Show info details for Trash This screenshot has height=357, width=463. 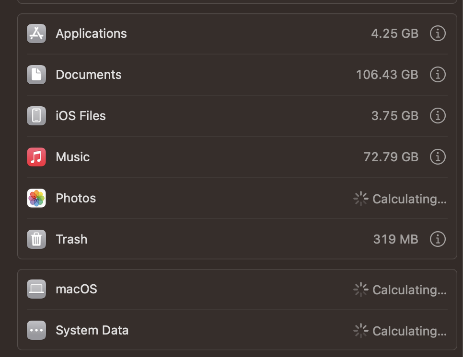pos(438,239)
